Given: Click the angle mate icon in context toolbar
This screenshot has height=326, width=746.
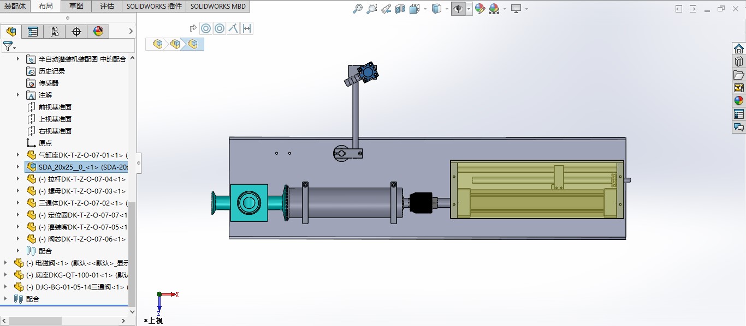Looking at the screenshot, I should (233, 28).
